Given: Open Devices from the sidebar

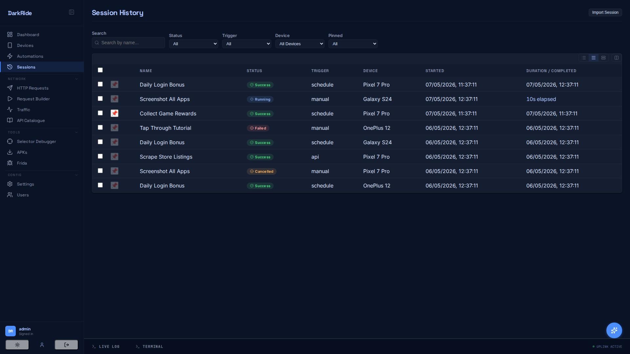Looking at the screenshot, I should click(x=42, y=45).
